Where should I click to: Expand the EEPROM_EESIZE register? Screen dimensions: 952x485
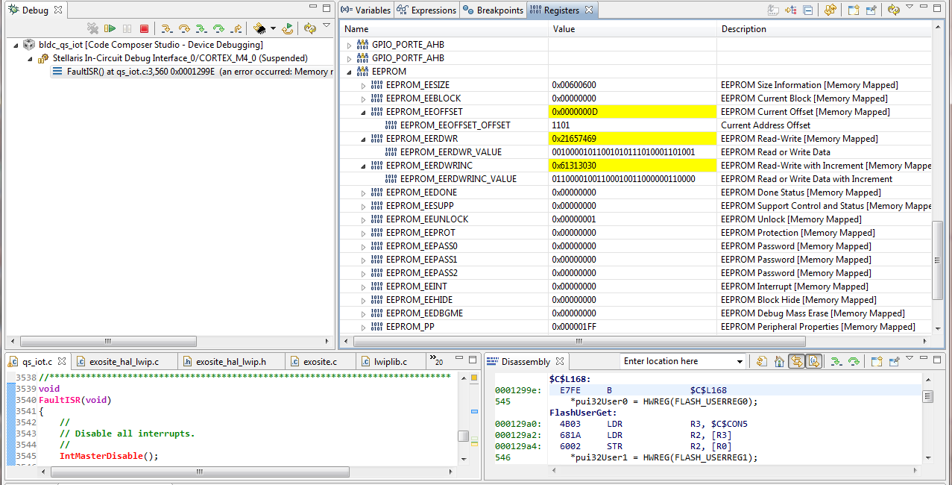pyautogui.click(x=364, y=85)
